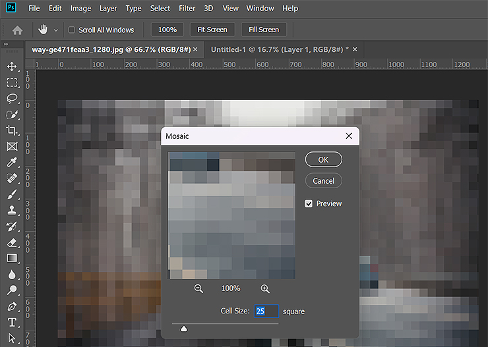The height and width of the screenshot is (347, 488).
Task: Open the Layer menu
Action: click(108, 9)
